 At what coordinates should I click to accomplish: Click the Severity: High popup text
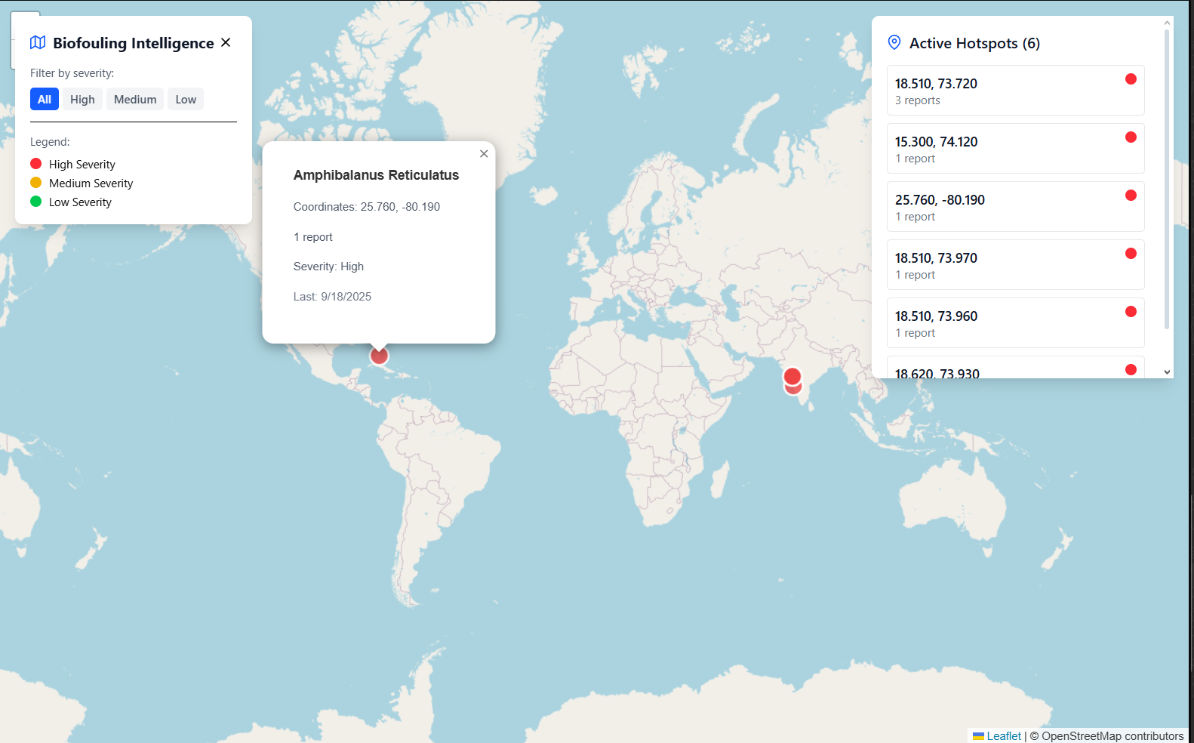tap(328, 267)
